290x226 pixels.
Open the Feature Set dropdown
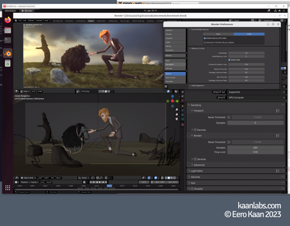pos(256,92)
